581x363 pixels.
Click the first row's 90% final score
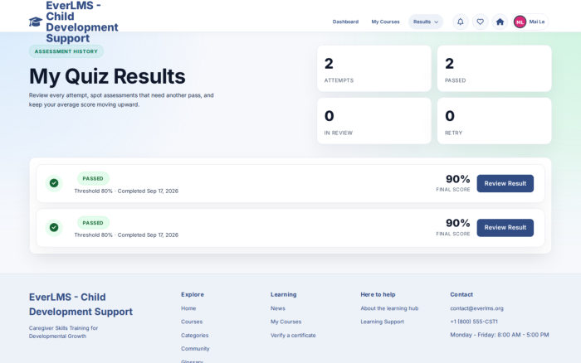point(457,179)
